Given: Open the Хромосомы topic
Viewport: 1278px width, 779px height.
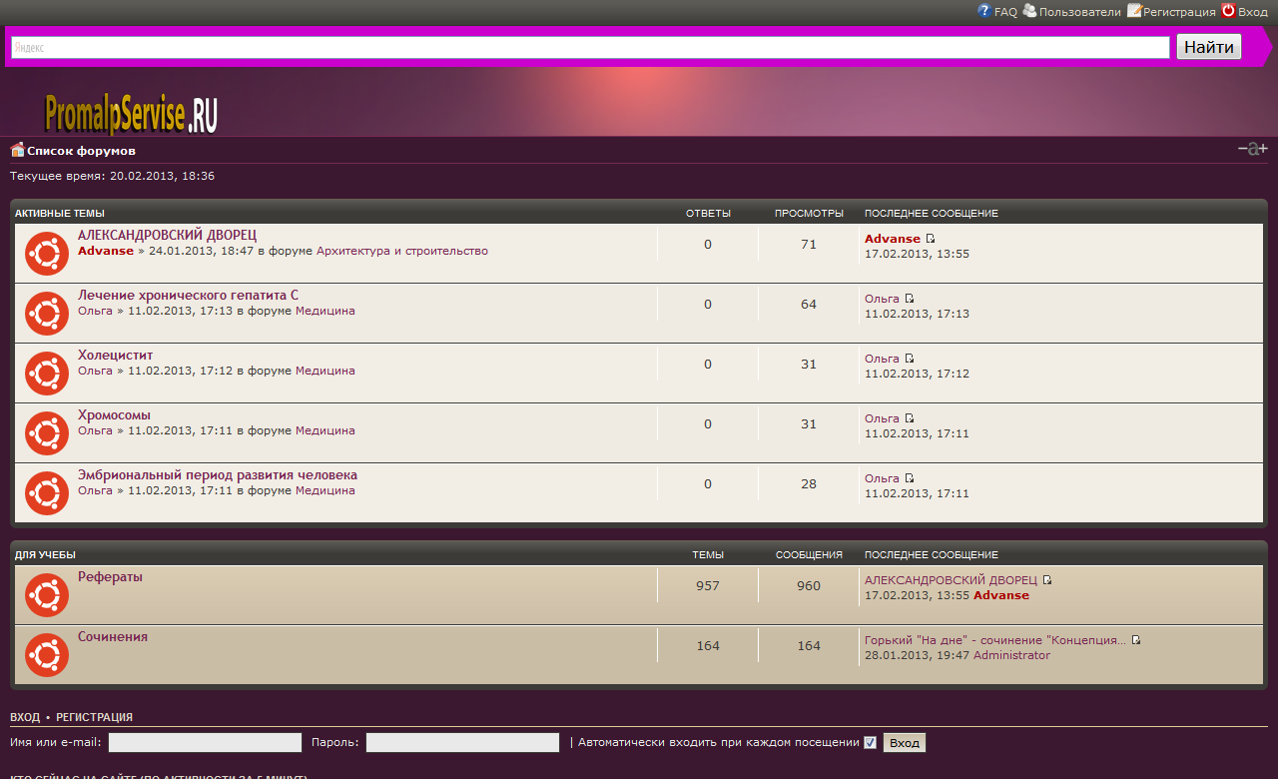Looking at the screenshot, I should pyautogui.click(x=114, y=414).
